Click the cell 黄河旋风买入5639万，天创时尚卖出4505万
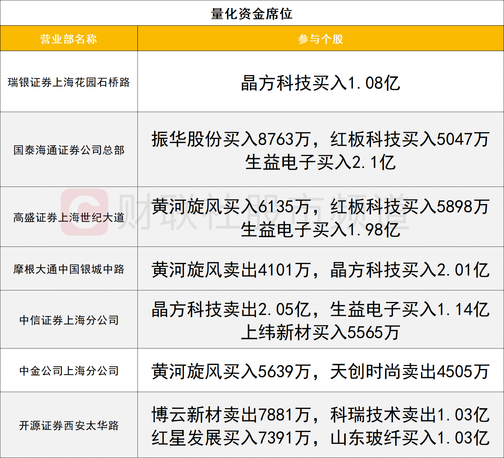The image size is (504, 458). tap(321, 371)
